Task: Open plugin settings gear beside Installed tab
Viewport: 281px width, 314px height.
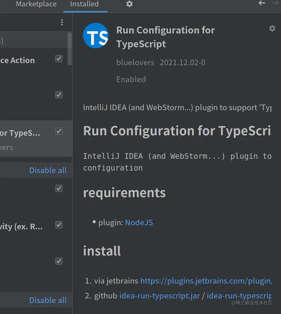Action: (129, 4)
